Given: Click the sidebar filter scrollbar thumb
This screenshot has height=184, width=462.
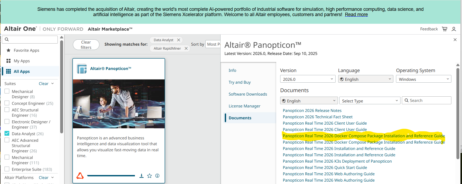Looking at the screenshot, I should [x=61, y=87].
